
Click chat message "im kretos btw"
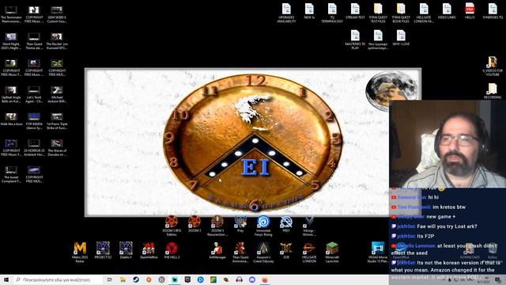pyautogui.click(x=449, y=207)
